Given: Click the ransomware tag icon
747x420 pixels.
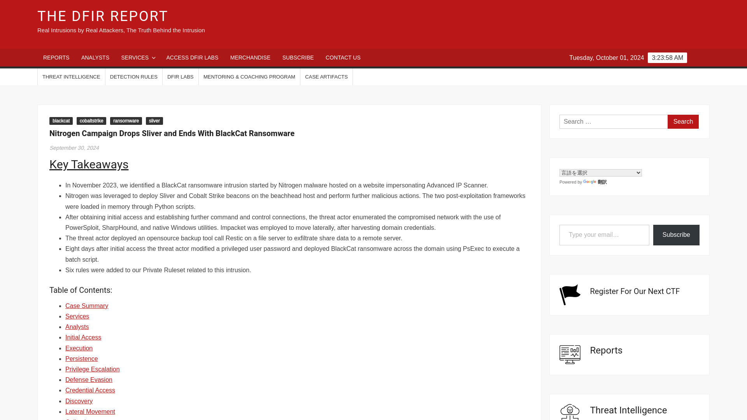Looking at the screenshot, I should coord(126,121).
